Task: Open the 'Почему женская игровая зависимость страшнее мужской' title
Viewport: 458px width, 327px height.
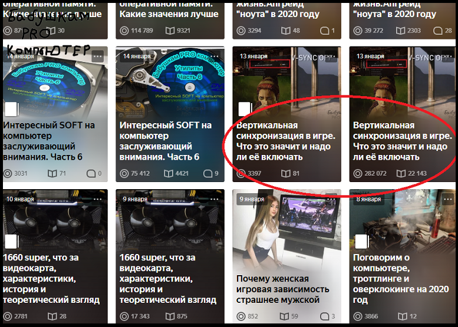Action: pos(282,289)
